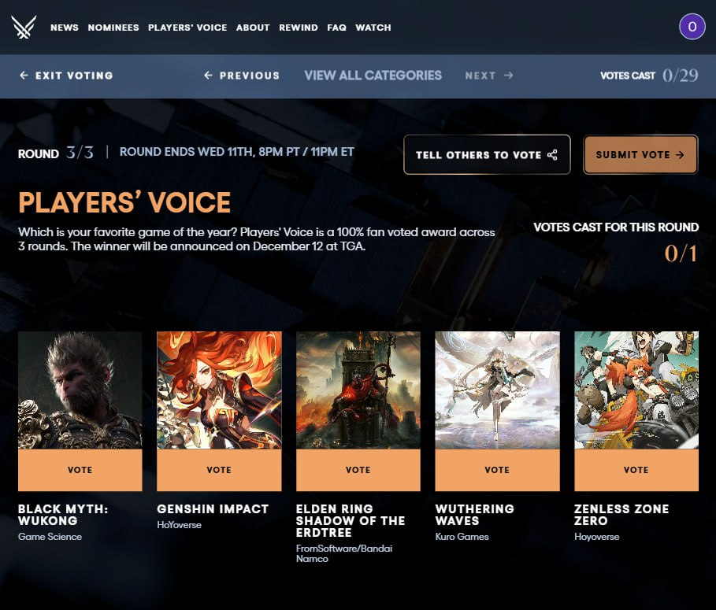Click the Players' Voice description paragraph
The width and height of the screenshot is (716, 610).
click(x=257, y=239)
